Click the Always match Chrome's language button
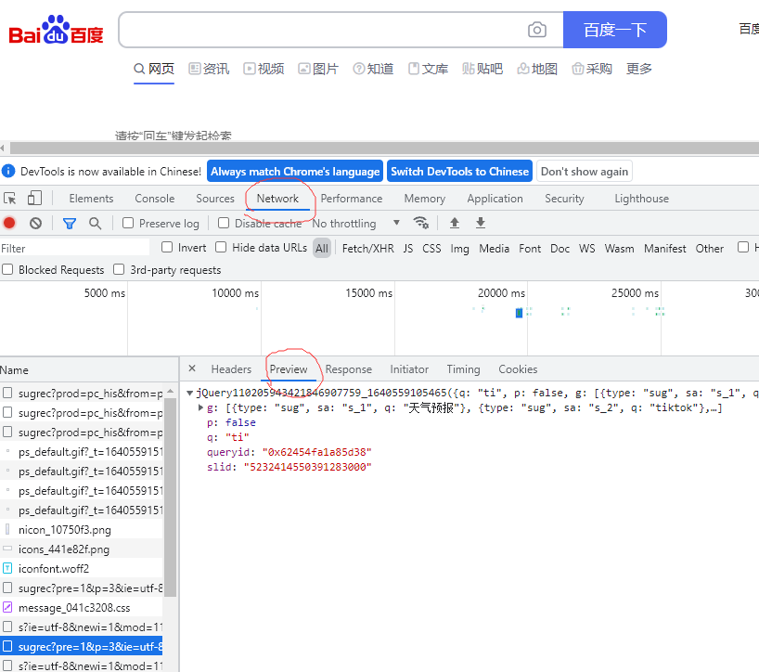This screenshot has height=672, width=759. pyautogui.click(x=295, y=172)
